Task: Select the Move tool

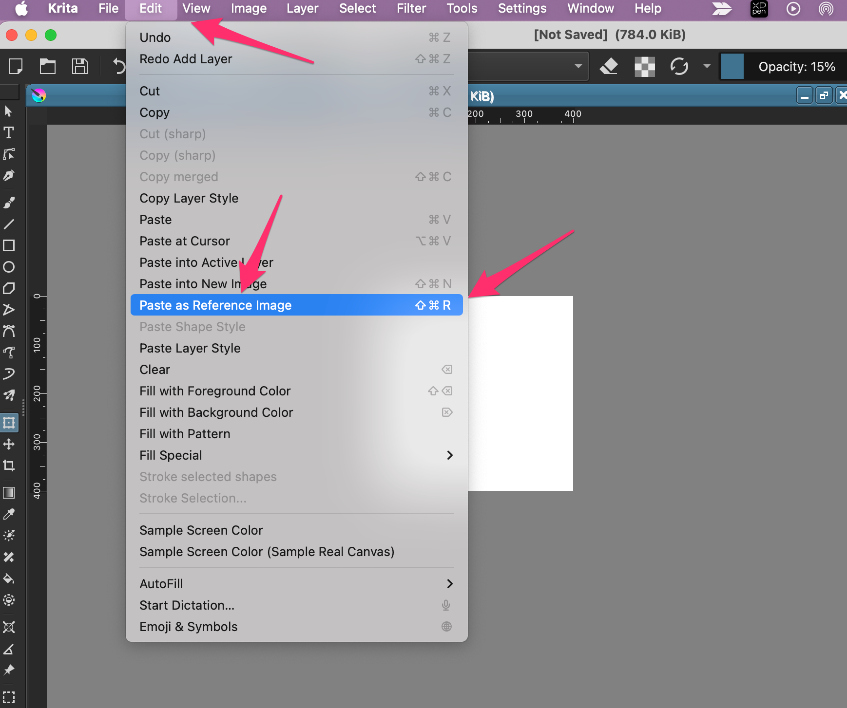Action: pos(9,444)
